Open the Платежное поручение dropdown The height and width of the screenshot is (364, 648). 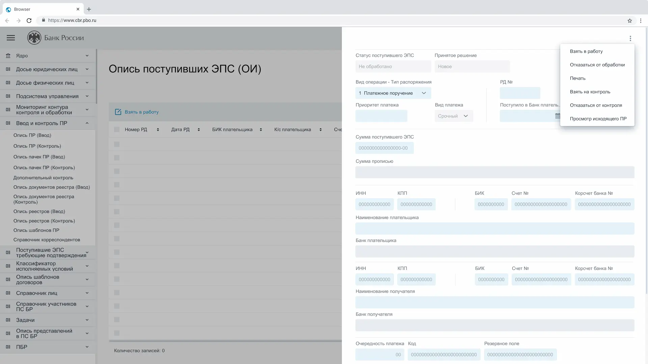pyautogui.click(x=393, y=93)
